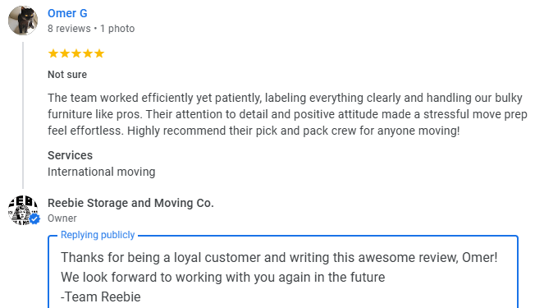Select the fifth gold rating star
The height and width of the screenshot is (308, 535).
(99, 53)
